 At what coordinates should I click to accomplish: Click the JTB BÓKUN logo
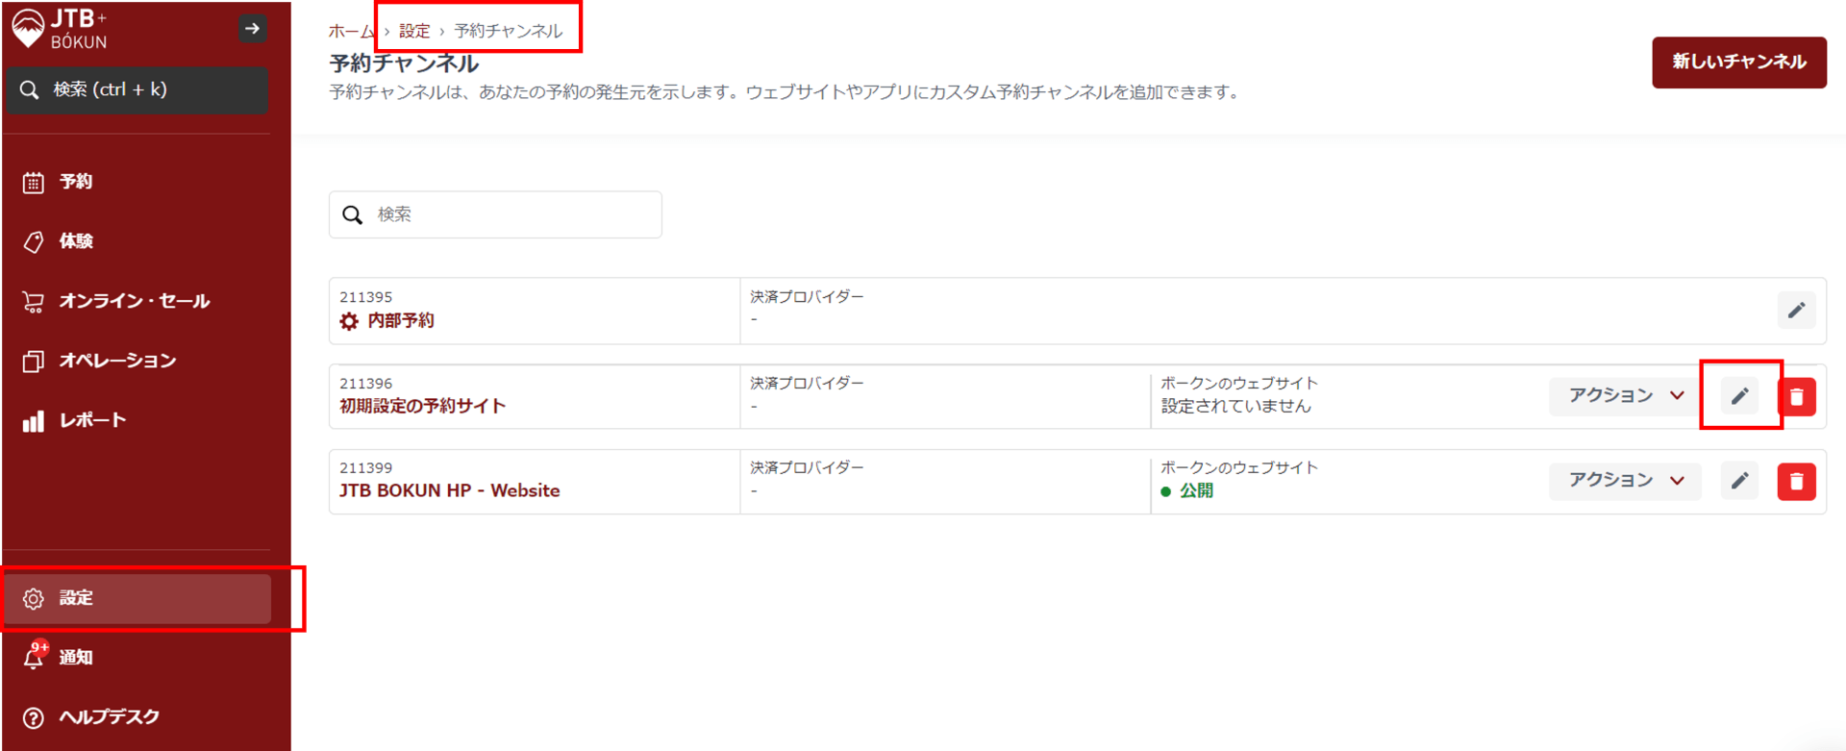60,29
